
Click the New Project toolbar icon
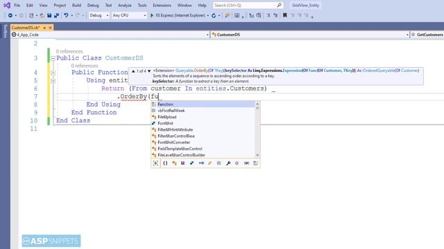31,15
